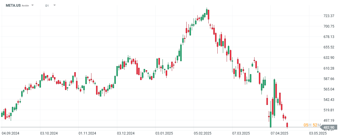Click the Acción instrument type label

[25, 6]
